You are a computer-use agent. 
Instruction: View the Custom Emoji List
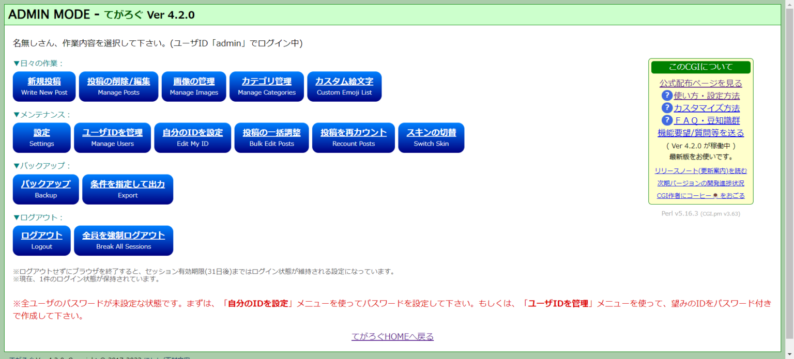click(x=344, y=86)
